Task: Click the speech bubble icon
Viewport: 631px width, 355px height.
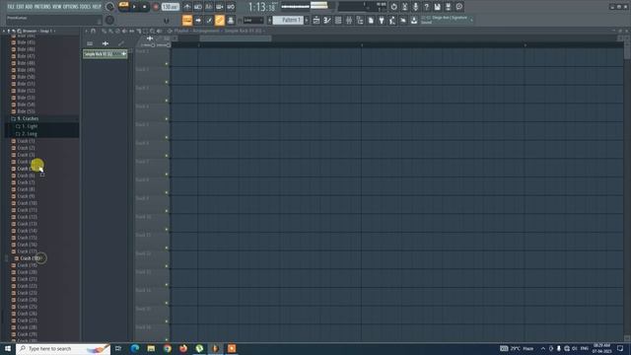Action: [459, 7]
